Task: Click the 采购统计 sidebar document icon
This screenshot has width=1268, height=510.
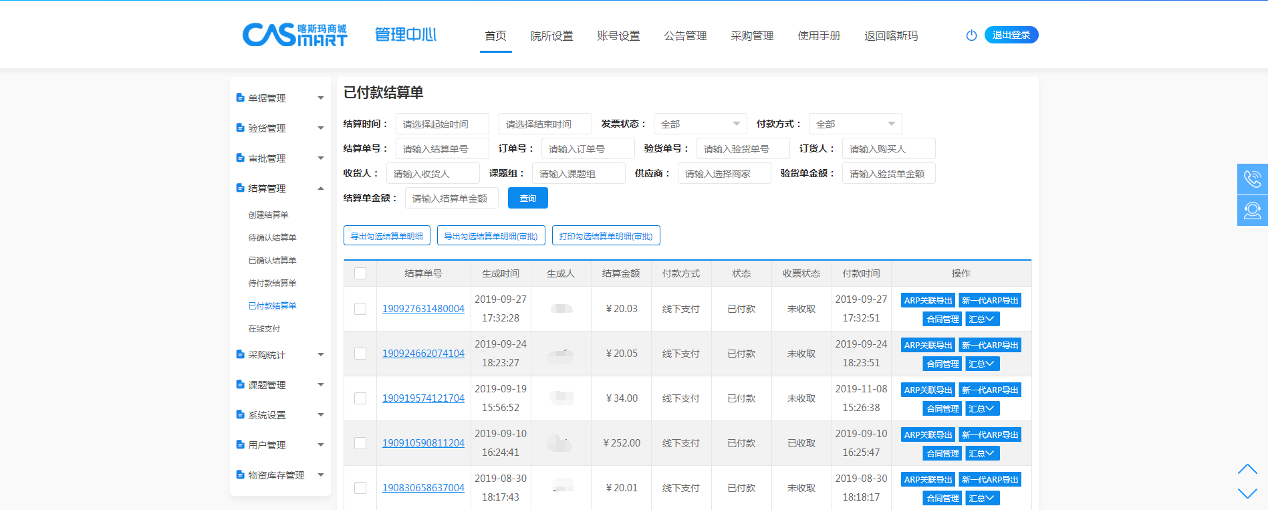Action: pos(240,354)
